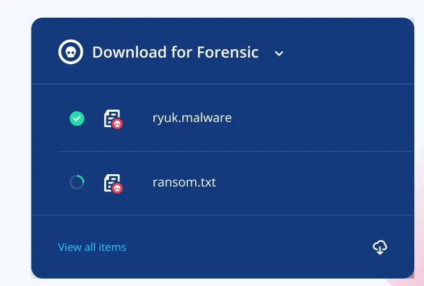Click empty space right of ryuk.malware name
This screenshot has width=424, height=286.
tap(321, 118)
